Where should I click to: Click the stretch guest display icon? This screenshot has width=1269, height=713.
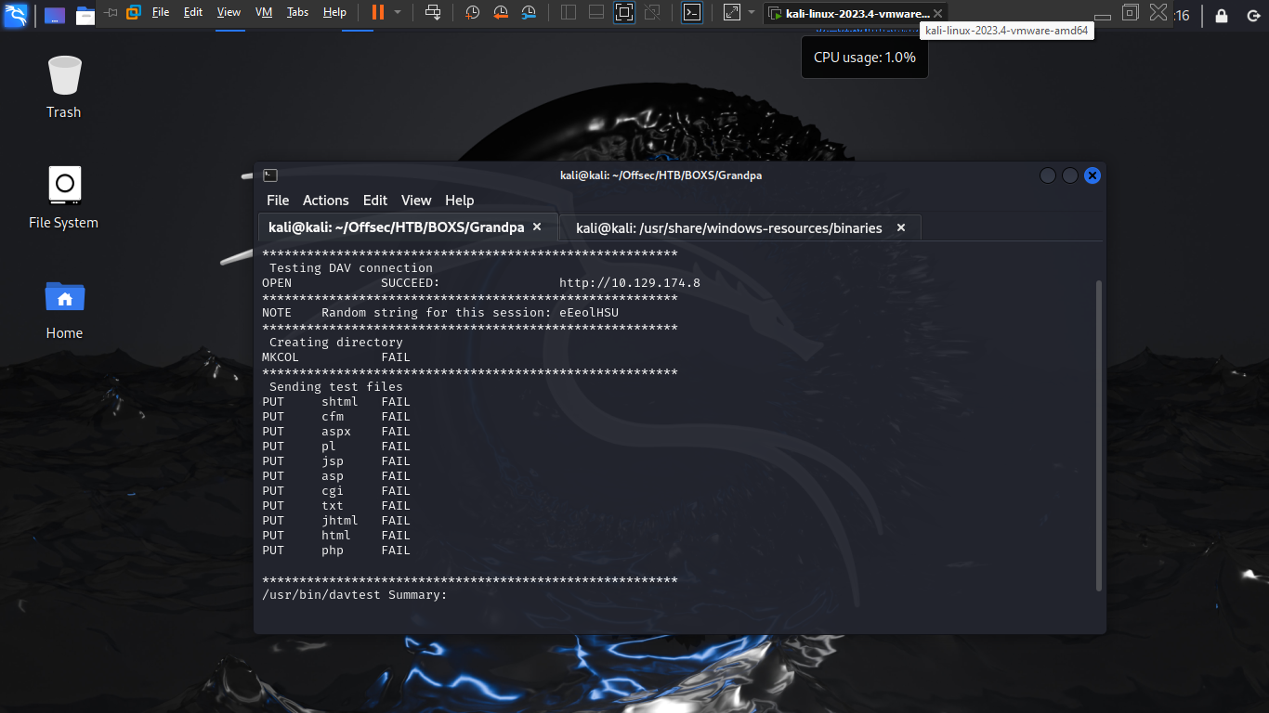(x=732, y=12)
